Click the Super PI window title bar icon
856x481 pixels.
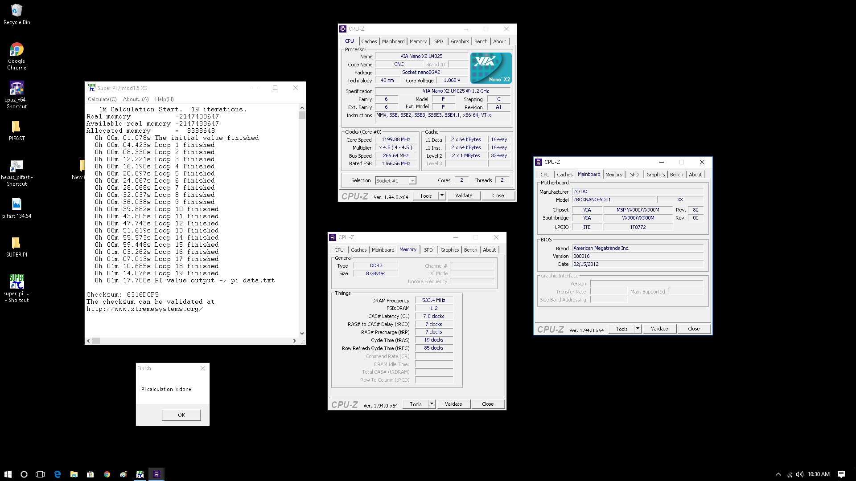(91, 88)
